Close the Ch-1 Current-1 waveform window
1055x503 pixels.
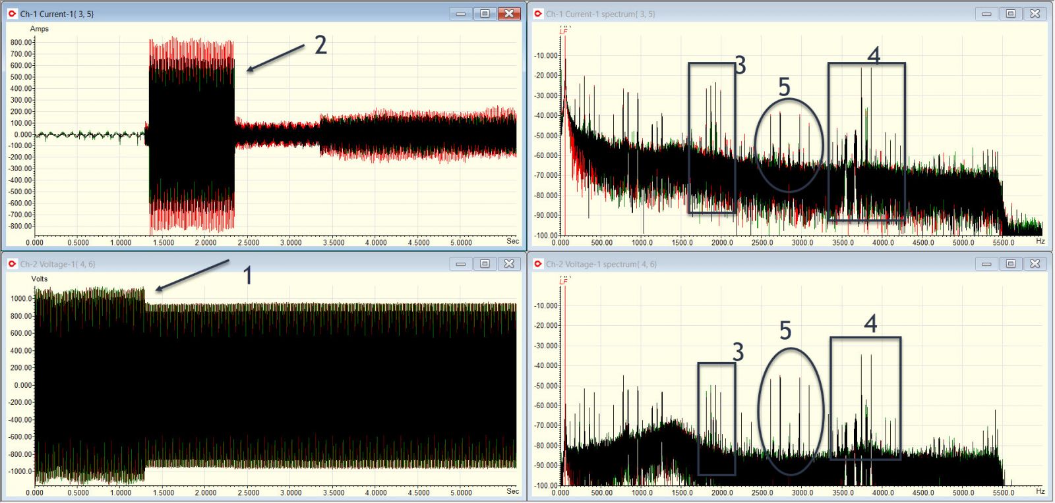[x=509, y=14]
